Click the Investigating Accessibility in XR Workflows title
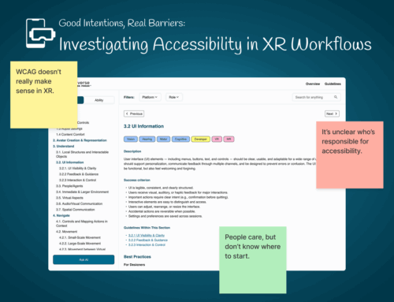Viewport: 394px width, 302px height. tap(215, 44)
